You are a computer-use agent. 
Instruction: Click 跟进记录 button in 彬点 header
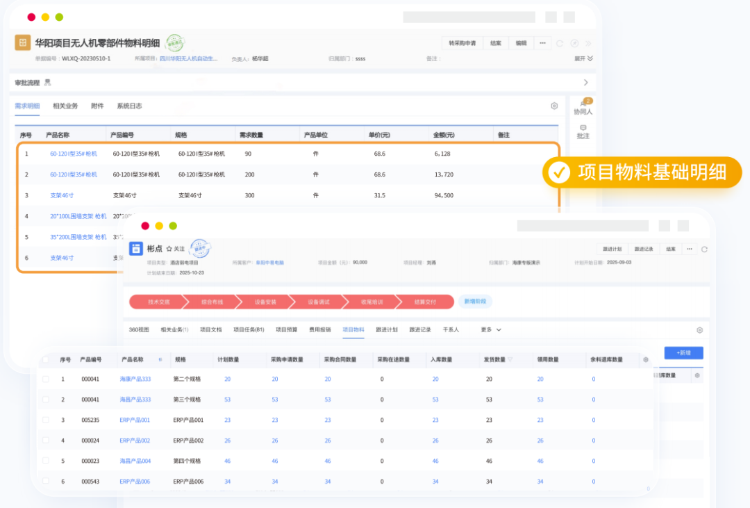[644, 249]
